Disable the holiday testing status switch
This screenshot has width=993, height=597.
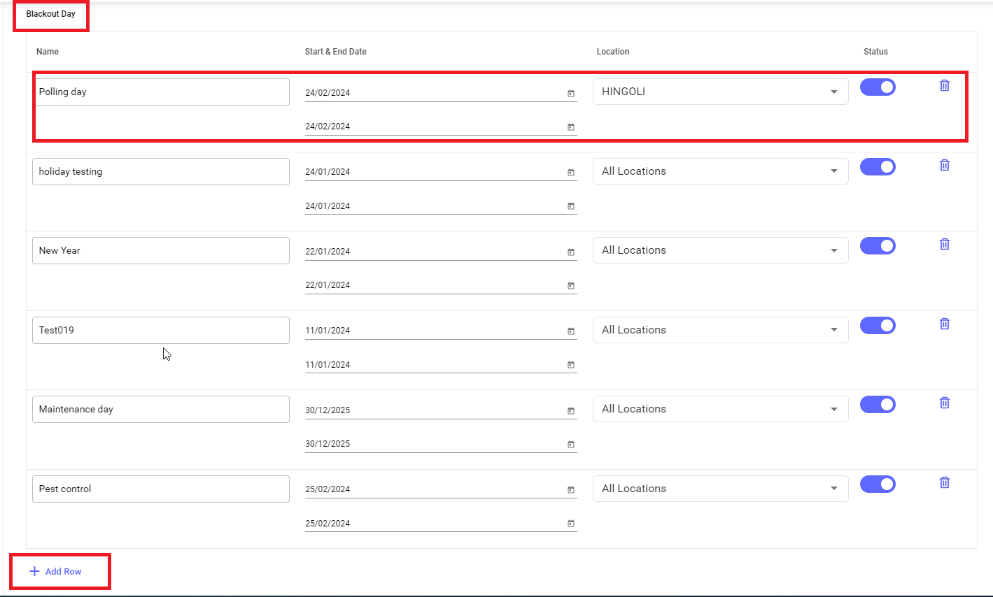point(878,166)
